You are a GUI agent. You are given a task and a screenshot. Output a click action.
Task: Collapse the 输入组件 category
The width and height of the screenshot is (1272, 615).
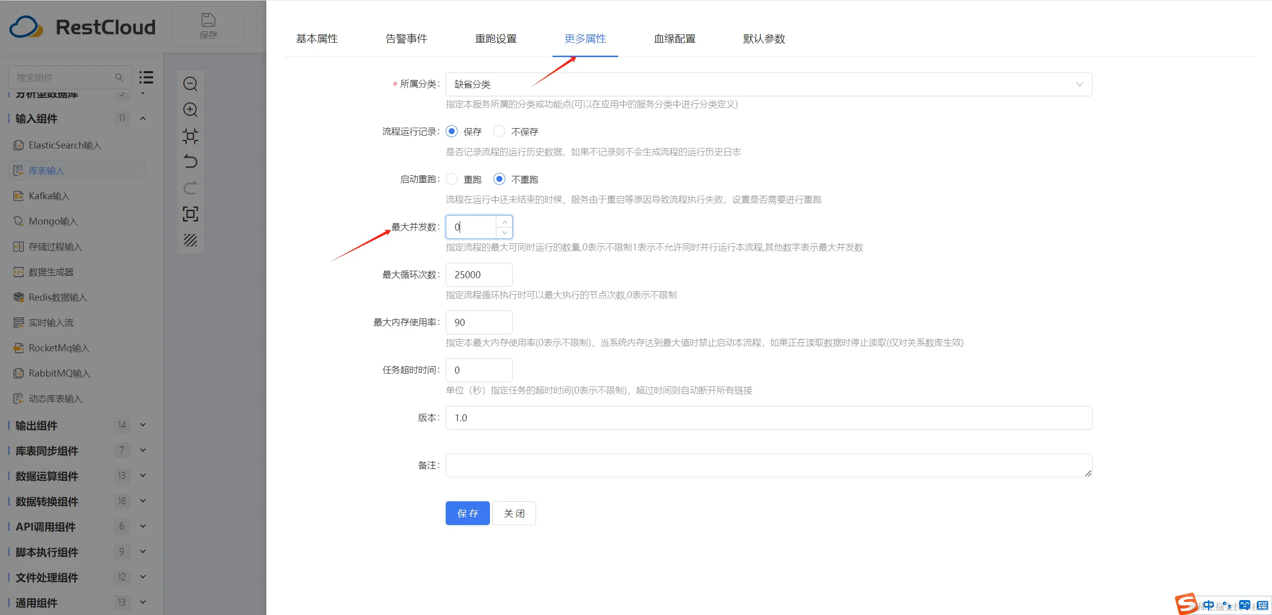point(143,118)
